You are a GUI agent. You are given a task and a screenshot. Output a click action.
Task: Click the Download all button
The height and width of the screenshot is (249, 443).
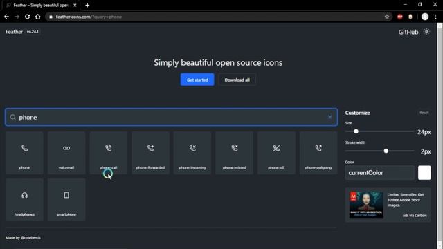tap(237, 80)
